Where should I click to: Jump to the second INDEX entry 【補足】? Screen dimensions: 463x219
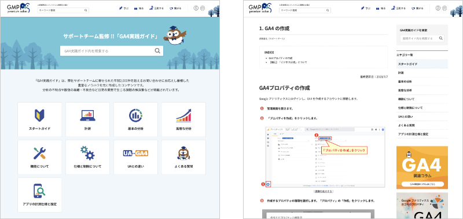coord(288,63)
